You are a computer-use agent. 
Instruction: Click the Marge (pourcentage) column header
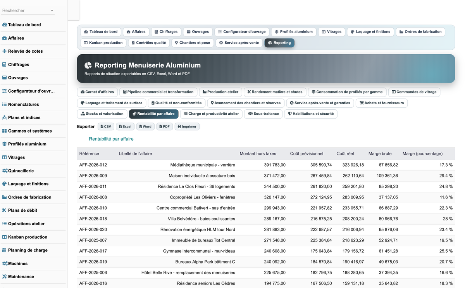coord(422,153)
